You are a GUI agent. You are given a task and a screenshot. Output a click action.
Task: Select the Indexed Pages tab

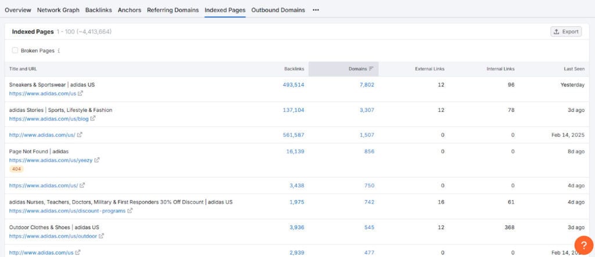click(x=225, y=10)
